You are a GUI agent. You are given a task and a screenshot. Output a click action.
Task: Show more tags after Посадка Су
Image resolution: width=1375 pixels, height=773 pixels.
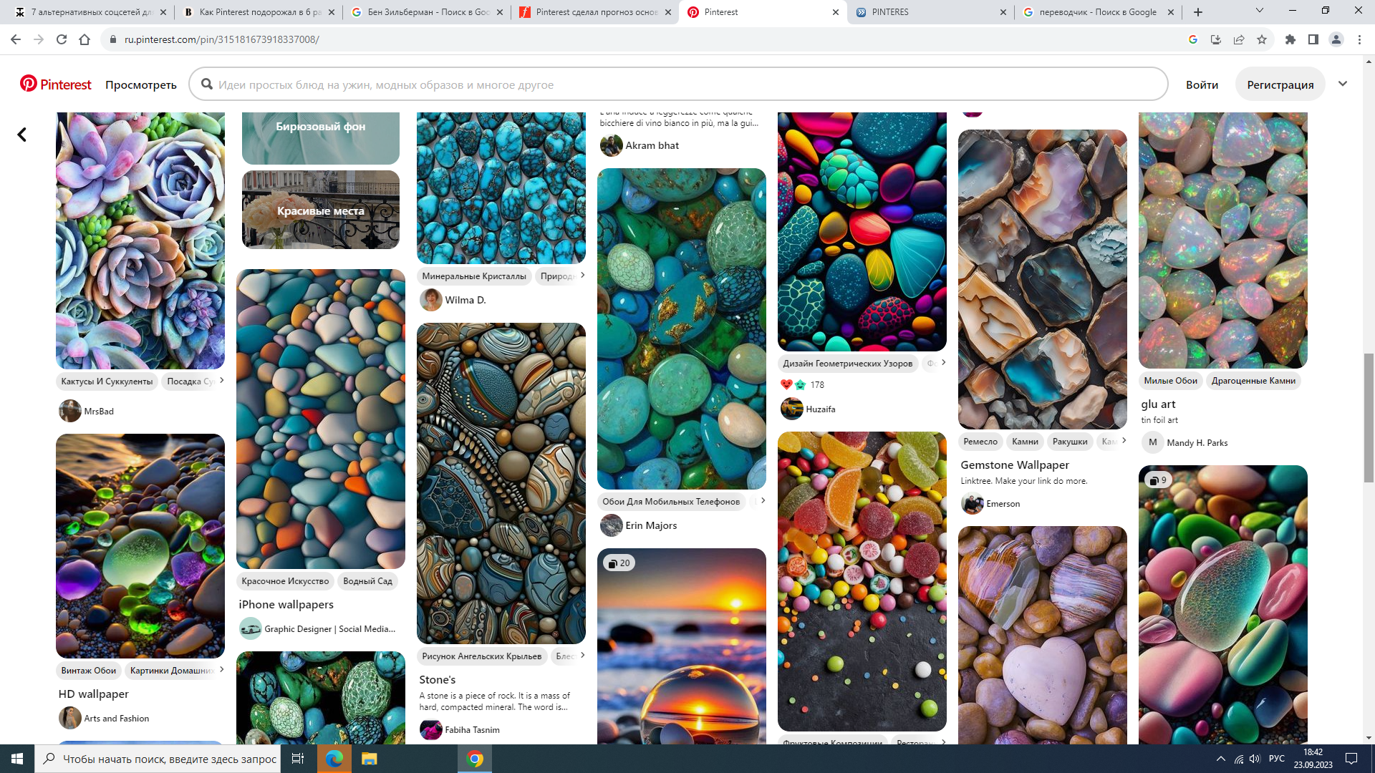coord(221,380)
